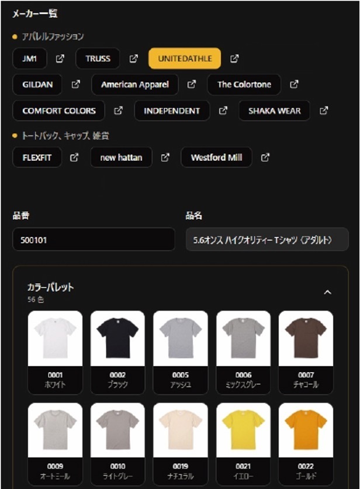Click the 品番 input field with 500101

[x=94, y=239]
